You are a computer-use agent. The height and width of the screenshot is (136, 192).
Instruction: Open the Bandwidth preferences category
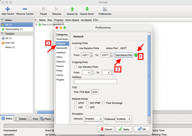click(x=62, y=48)
